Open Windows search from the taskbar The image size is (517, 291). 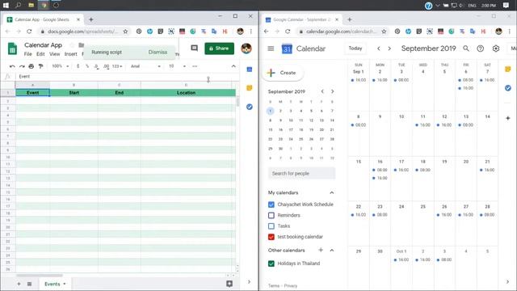coord(18,6)
